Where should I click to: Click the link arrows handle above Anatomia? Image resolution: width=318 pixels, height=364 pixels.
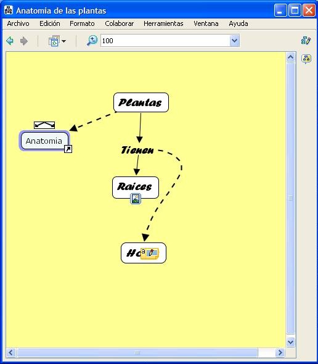pyautogui.click(x=44, y=125)
